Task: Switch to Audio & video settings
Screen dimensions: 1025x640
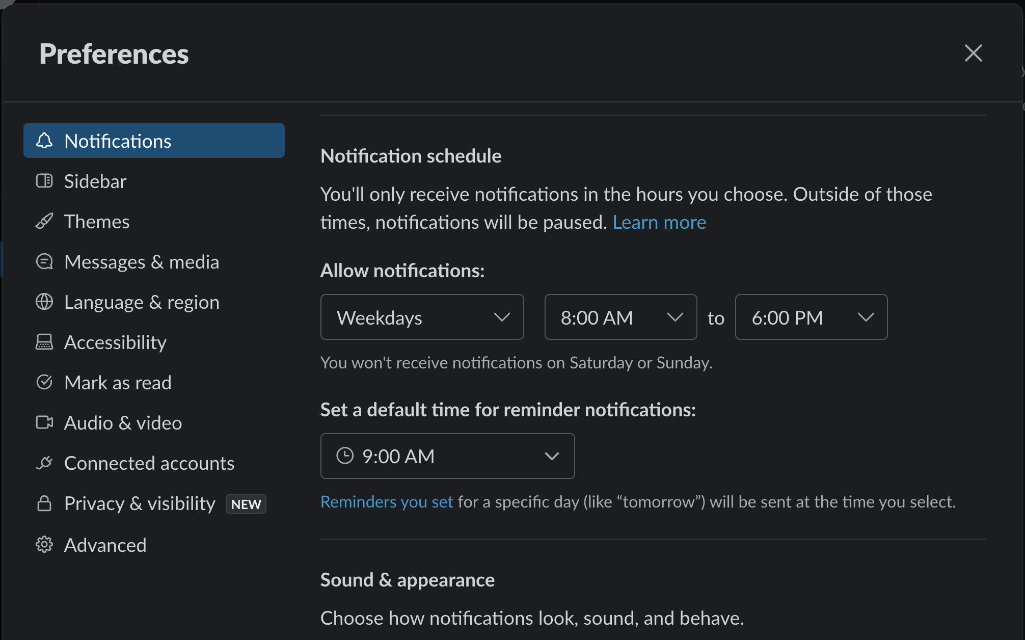Action: [154, 422]
